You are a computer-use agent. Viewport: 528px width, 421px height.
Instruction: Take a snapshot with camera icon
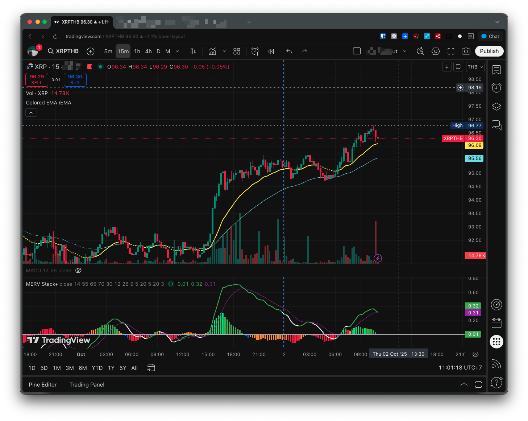click(466, 51)
